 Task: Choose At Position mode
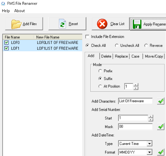pyautogui.click(x=100, y=86)
